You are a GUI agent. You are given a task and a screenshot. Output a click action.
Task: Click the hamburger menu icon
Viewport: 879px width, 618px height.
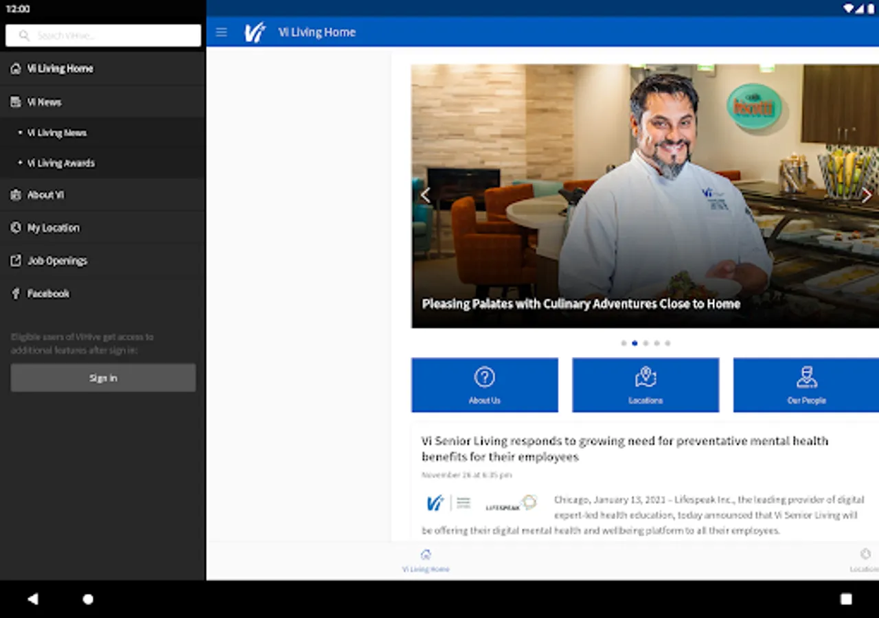coord(221,32)
